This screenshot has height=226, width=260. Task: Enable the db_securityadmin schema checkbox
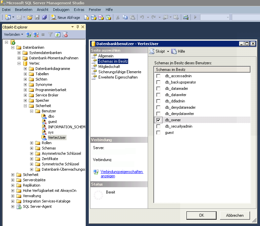[158, 126]
